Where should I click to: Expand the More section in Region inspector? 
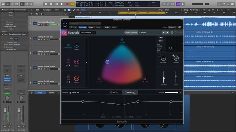tap(2, 31)
